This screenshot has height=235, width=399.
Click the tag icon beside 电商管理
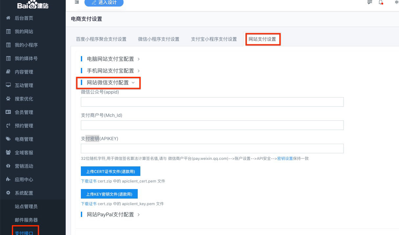pyautogui.click(x=8, y=139)
